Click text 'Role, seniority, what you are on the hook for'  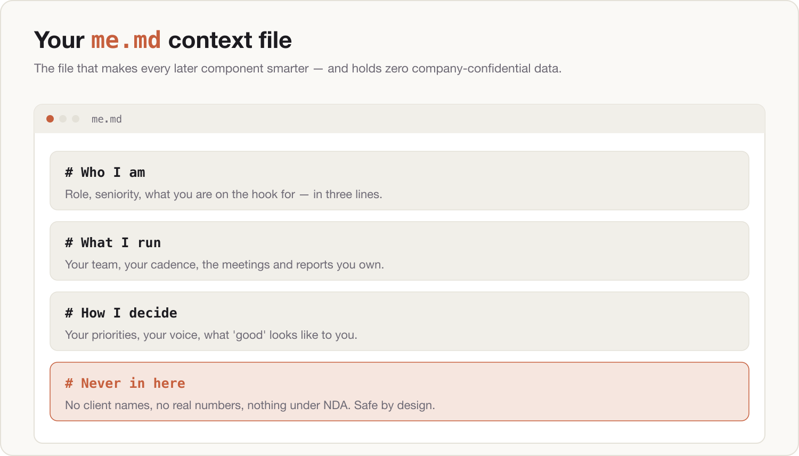click(x=180, y=194)
